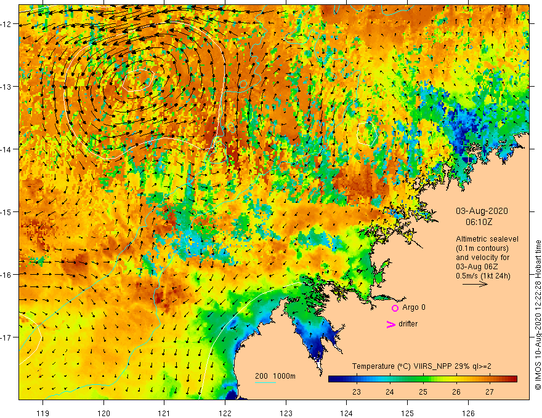
Task: Click the 125 longitude axis label
Action: 408,413
